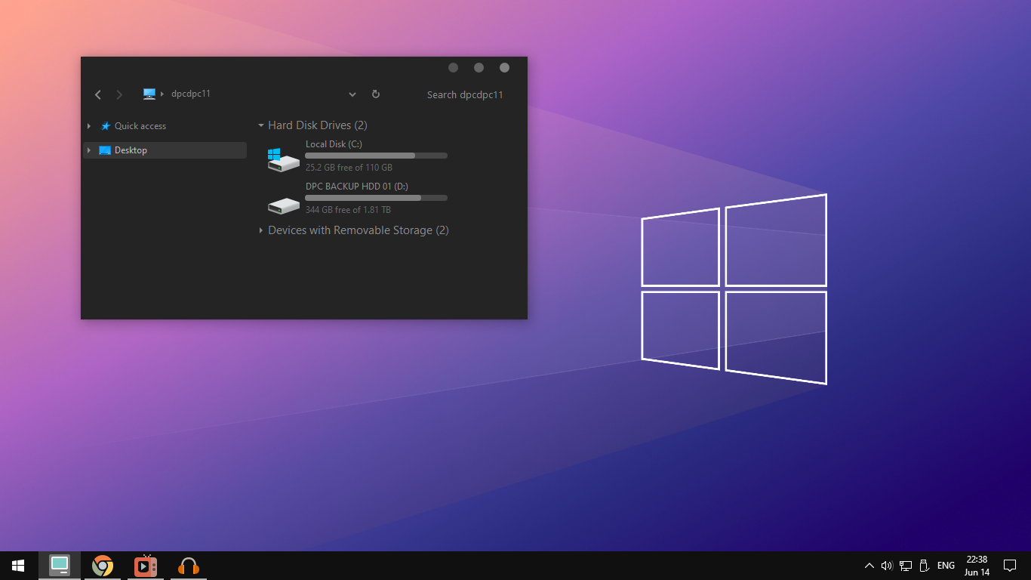
Task: Click the Local Disk (C:) drive icon
Action: (x=282, y=157)
